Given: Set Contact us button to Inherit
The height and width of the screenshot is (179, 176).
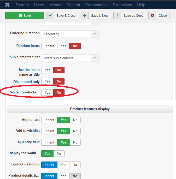Looking at the screenshot, I should (49, 165).
